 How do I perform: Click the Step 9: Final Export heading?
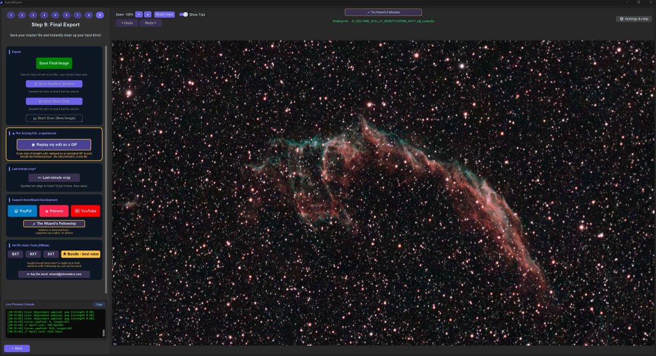click(x=56, y=25)
